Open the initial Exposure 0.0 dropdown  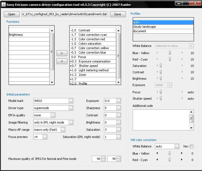coord(118,101)
